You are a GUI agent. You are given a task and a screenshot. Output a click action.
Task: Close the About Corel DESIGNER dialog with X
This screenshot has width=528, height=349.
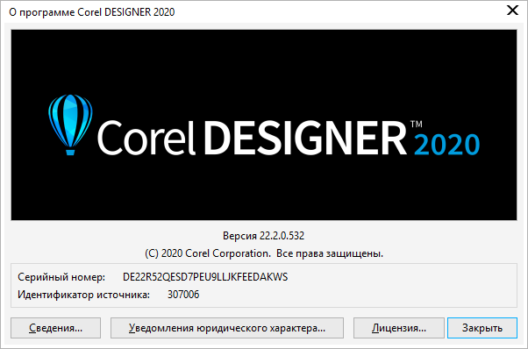click(x=512, y=11)
